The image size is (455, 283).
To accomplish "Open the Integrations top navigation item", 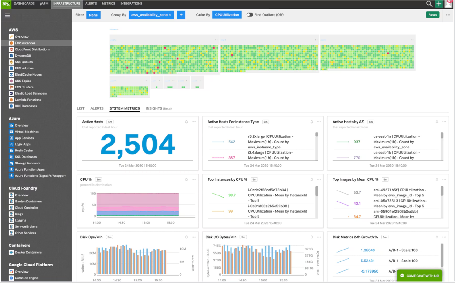I will (131, 4).
